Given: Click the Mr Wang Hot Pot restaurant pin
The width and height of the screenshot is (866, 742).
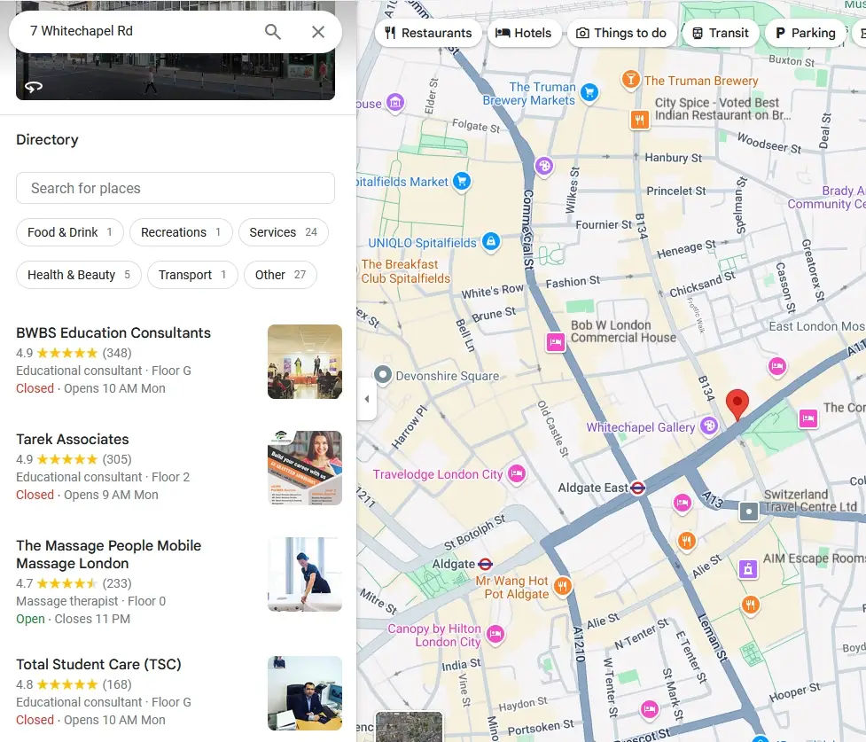Looking at the screenshot, I should pyautogui.click(x=562, y=586).
